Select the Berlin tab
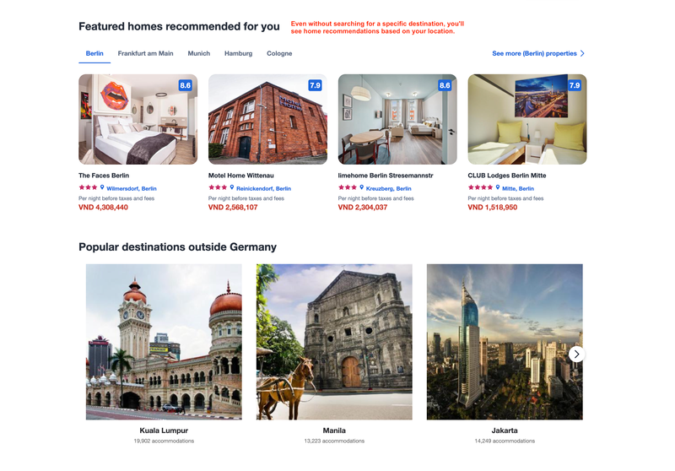This screenshot has width=675, height=471. coord(94,53)
